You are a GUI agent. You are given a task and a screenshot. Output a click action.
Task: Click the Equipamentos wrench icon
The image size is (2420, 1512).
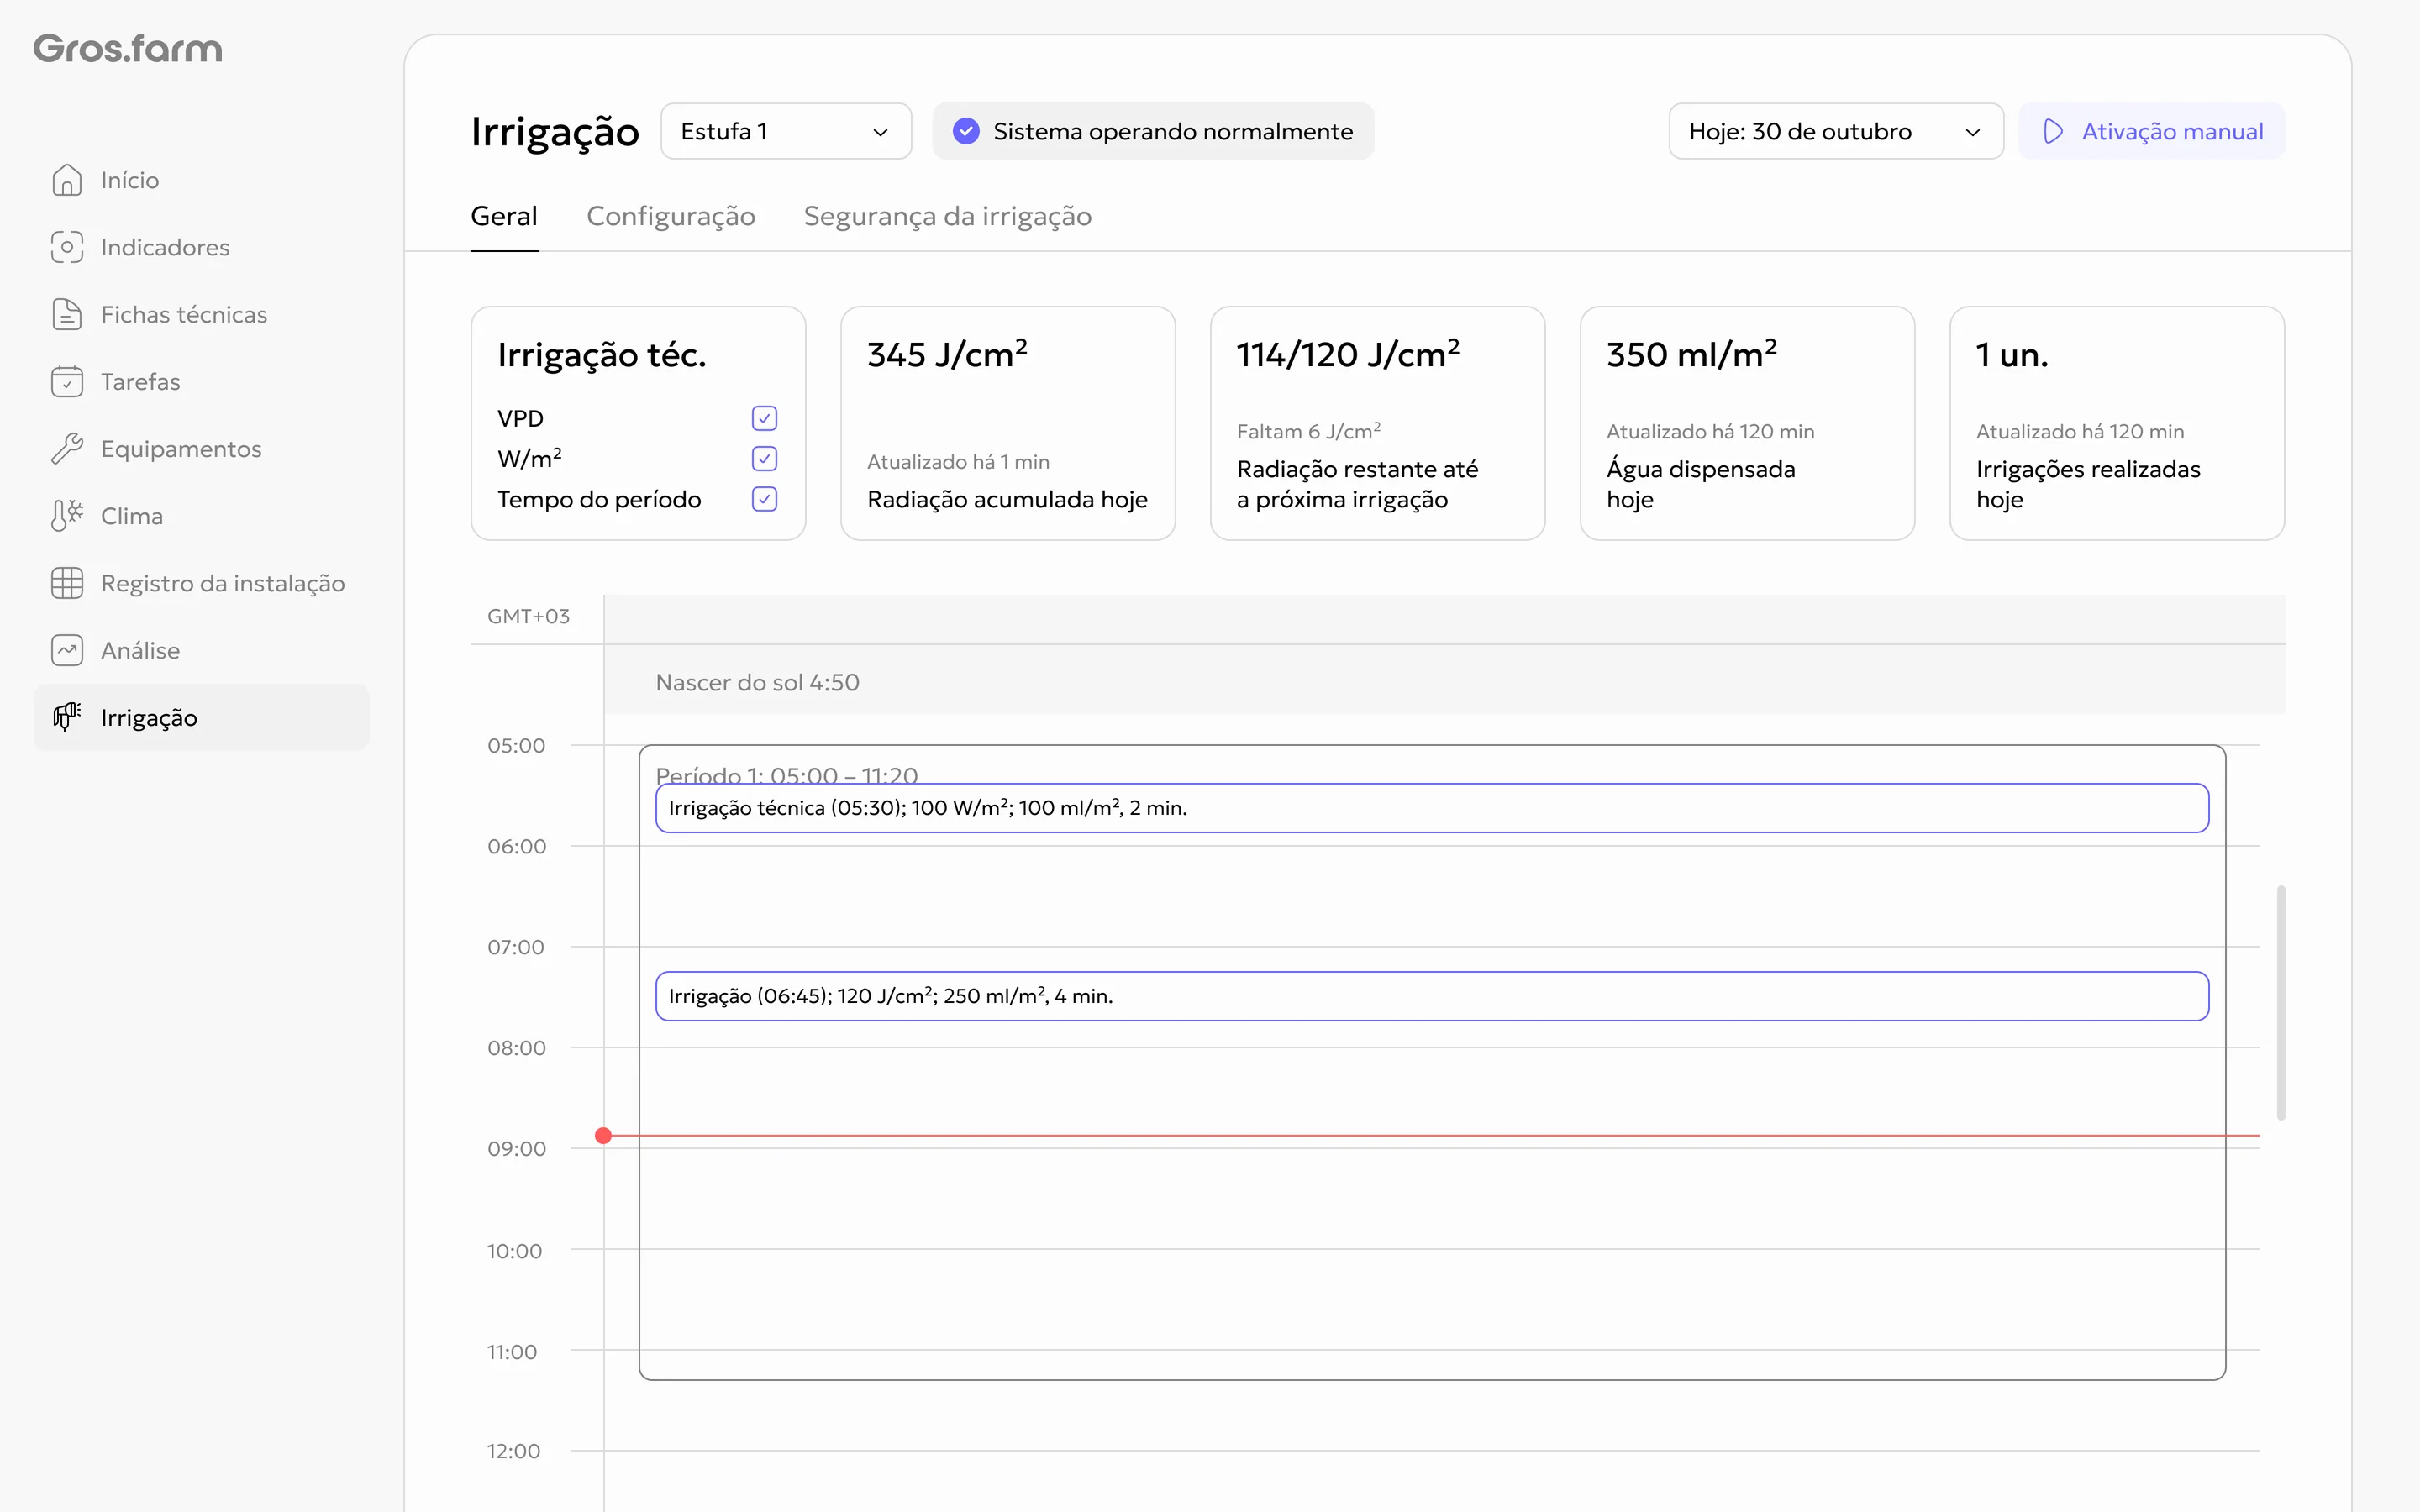pos(67,449)
